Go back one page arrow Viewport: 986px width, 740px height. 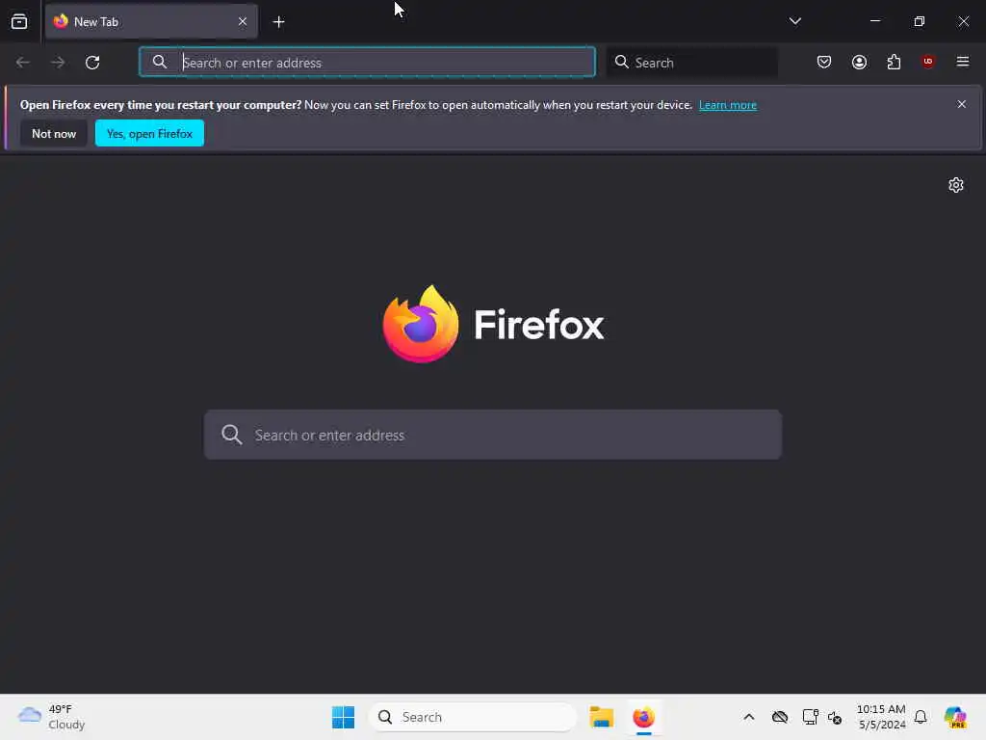pos(23,63)
